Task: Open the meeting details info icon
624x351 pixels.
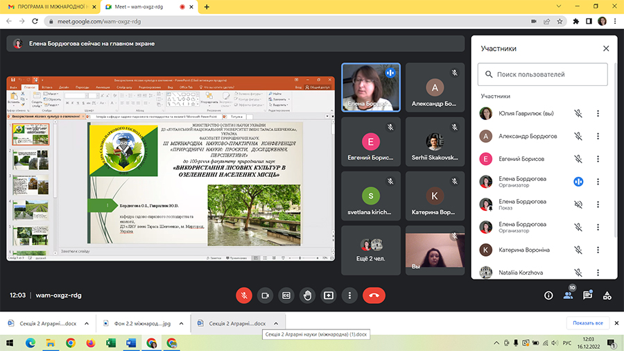Action: [x=548, y=295]
